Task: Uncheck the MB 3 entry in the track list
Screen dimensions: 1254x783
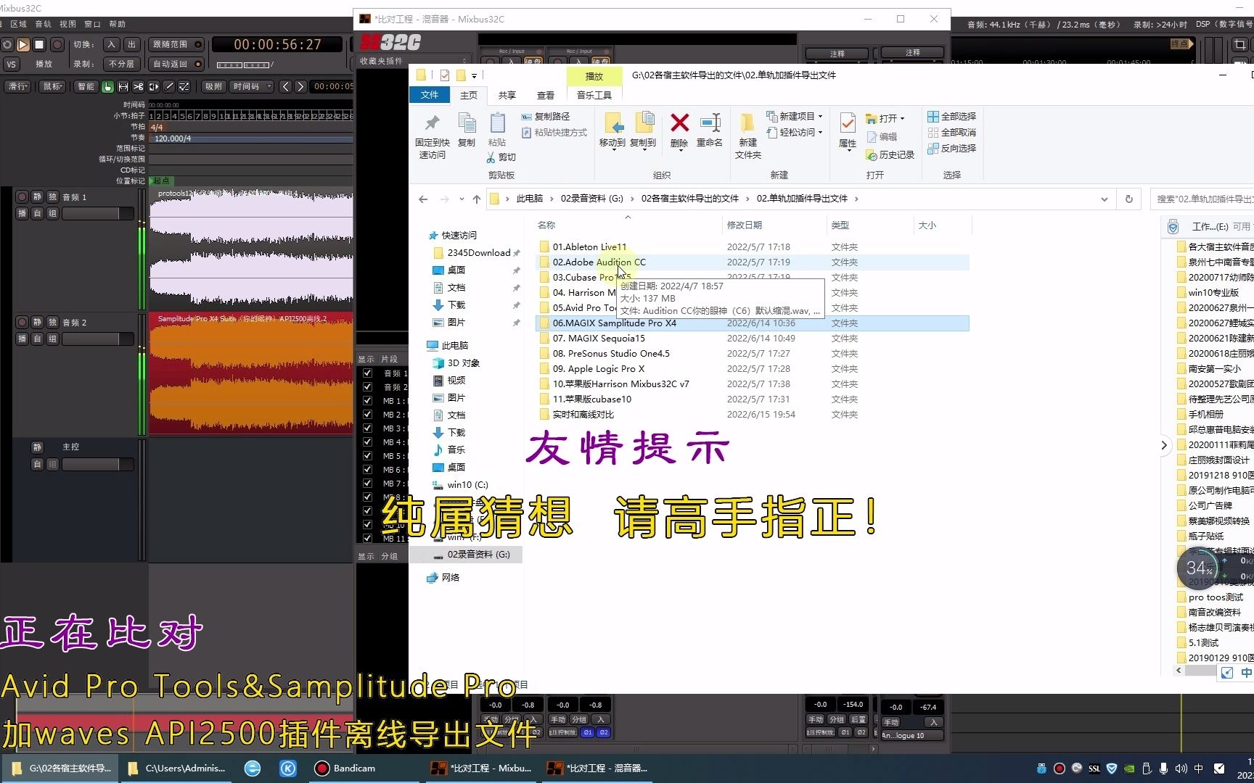Action: [x=367, y=428]
